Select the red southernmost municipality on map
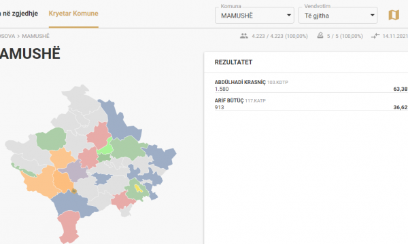This screenshot has width=408, height=244. point(69,226)
